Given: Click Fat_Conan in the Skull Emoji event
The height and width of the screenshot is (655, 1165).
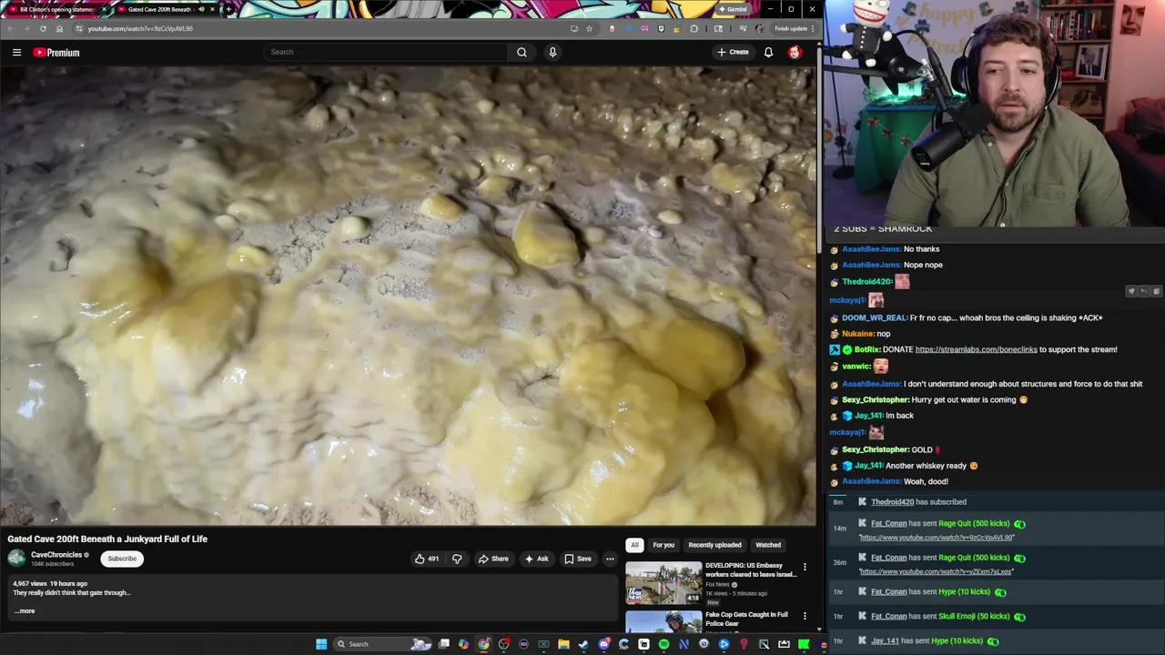Looking at the screenshot, I should pyautogui.click(x=888, y=617).
